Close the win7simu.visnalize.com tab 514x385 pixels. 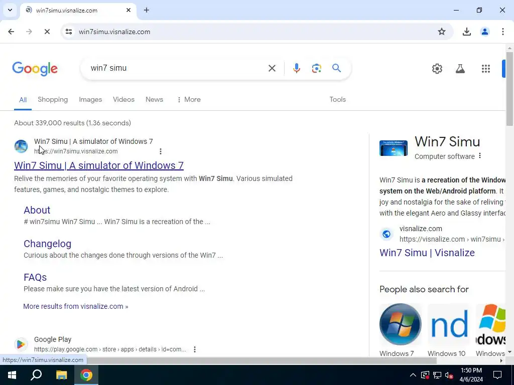click(x=128, y=10)
